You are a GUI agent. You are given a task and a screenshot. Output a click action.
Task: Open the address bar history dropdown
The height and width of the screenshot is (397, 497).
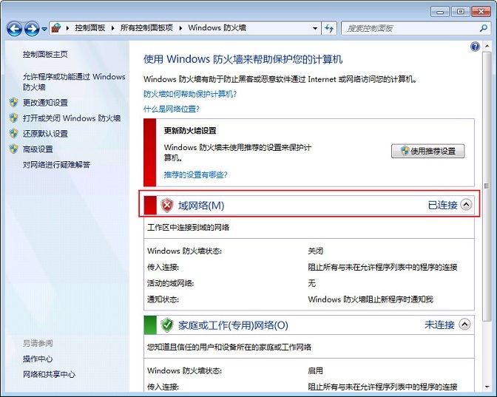[x=315, y=28]
